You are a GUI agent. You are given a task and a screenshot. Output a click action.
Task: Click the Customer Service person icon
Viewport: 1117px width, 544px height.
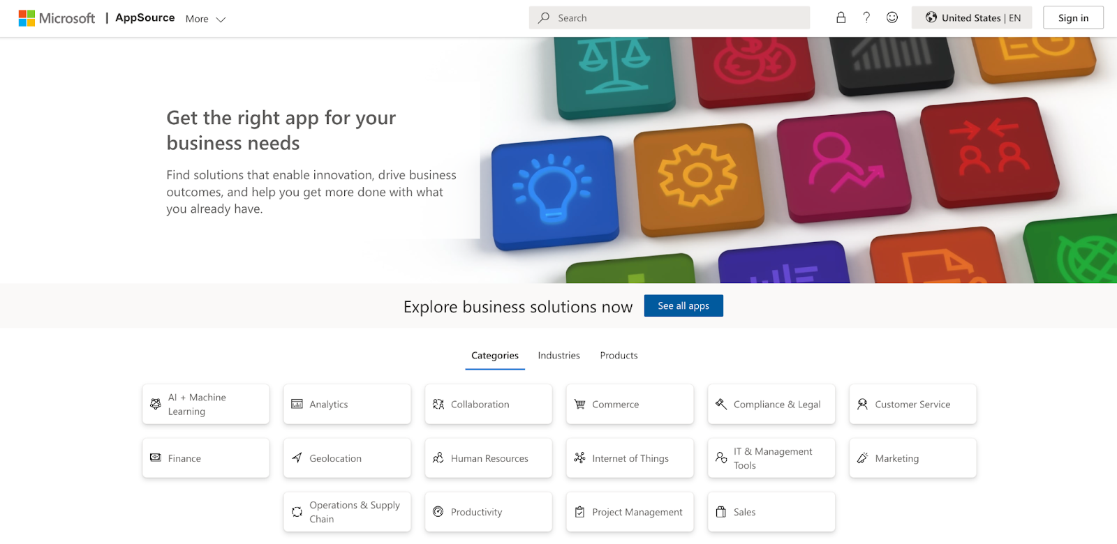[862, 404]
